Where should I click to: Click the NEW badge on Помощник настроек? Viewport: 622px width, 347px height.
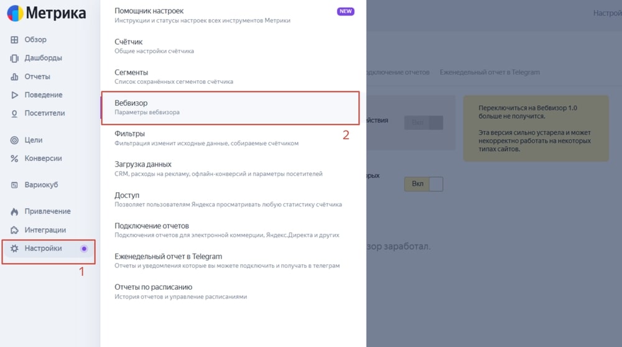pyautogui.click(x=345, y=11)
